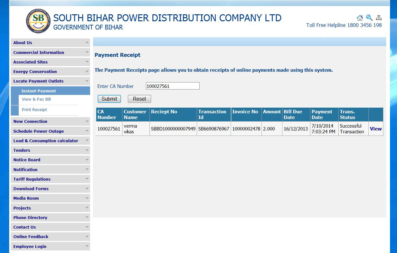Click inside the CA Number input field
This screenshot has width=397, height=253.
click(172, 86)
